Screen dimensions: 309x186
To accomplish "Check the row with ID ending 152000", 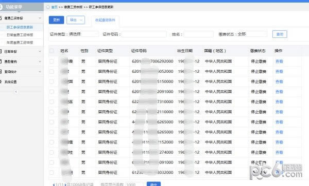I will point(51,142).
